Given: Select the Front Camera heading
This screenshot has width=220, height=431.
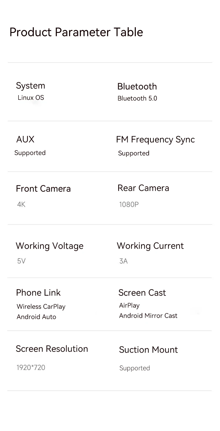Looking at the screenshot, I should tap(43, 188).
